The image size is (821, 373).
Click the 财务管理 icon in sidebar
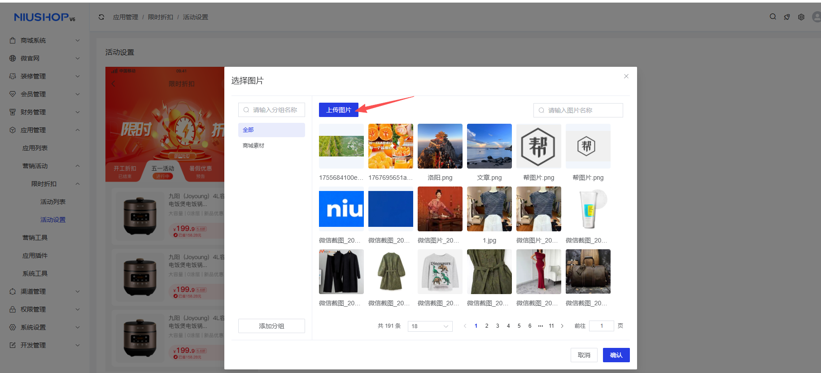pos(13,112)
